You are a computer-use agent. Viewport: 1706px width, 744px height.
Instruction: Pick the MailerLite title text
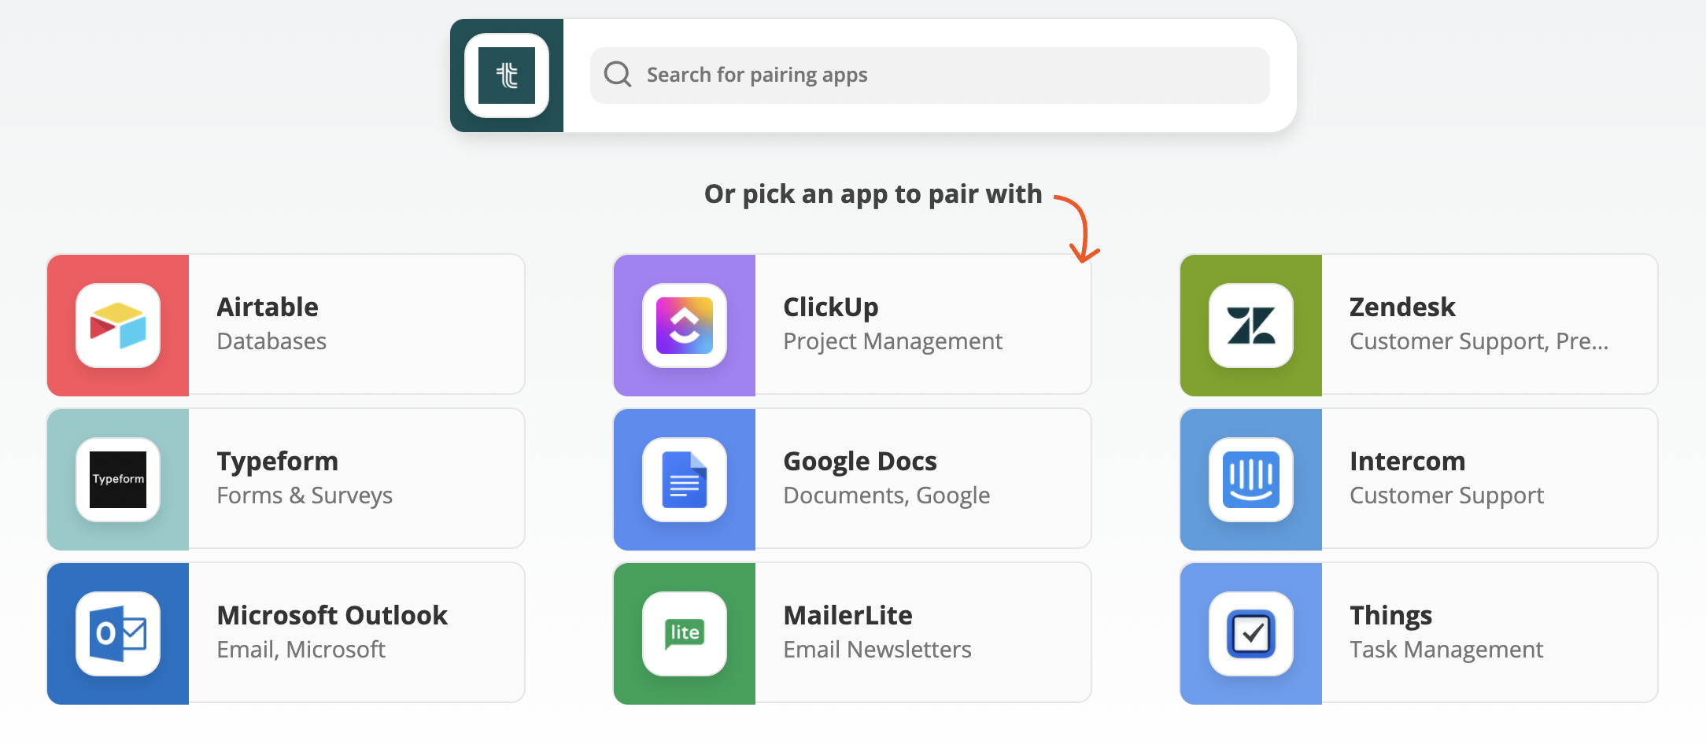pos(848,615)
